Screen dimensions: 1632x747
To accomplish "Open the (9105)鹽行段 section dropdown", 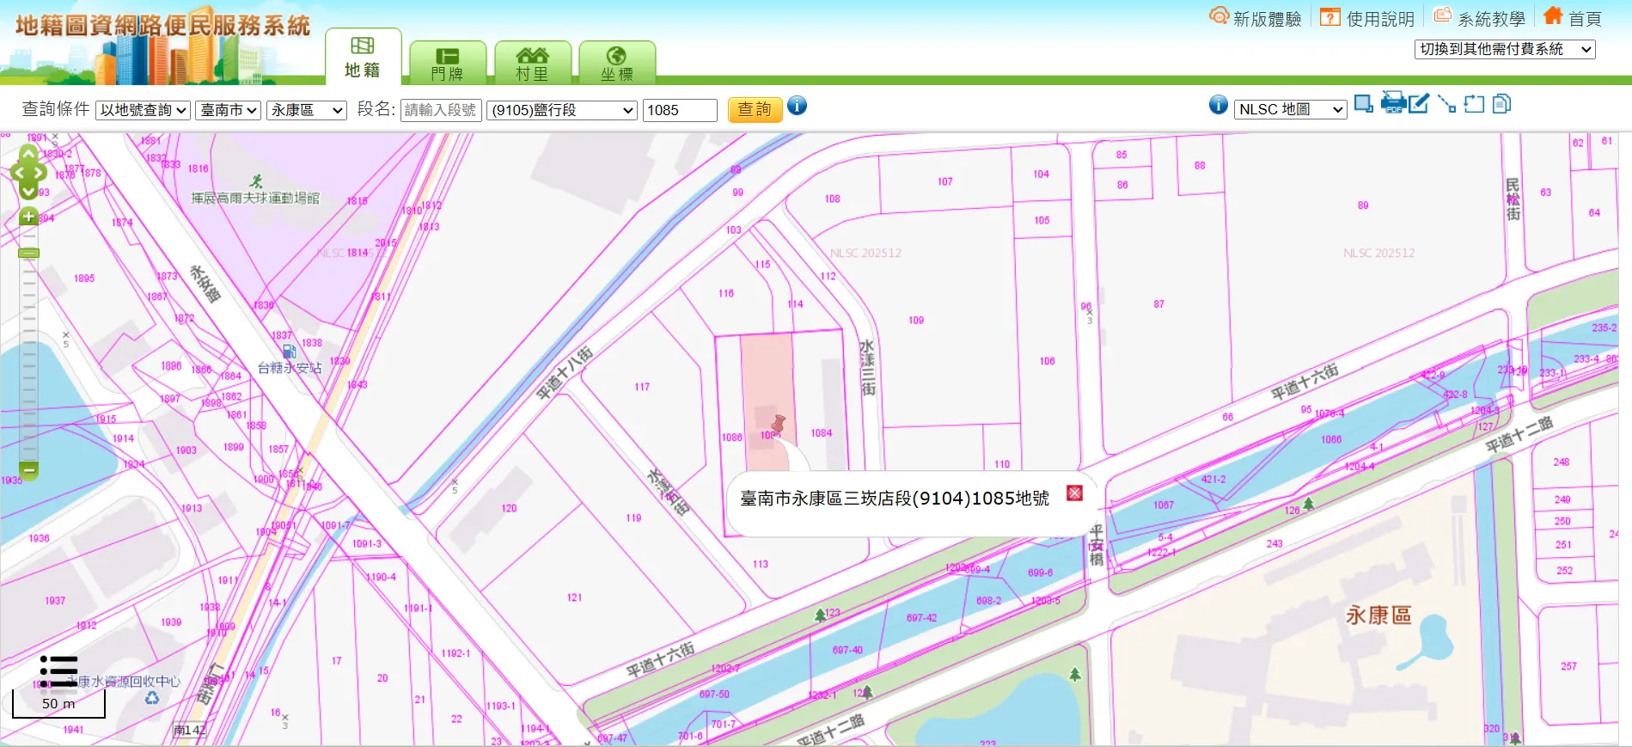I will pos(562,110).
